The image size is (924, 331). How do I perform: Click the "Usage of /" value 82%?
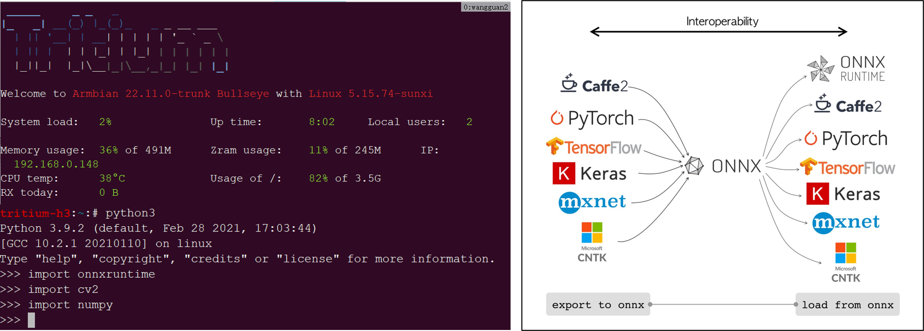point(319,178)
